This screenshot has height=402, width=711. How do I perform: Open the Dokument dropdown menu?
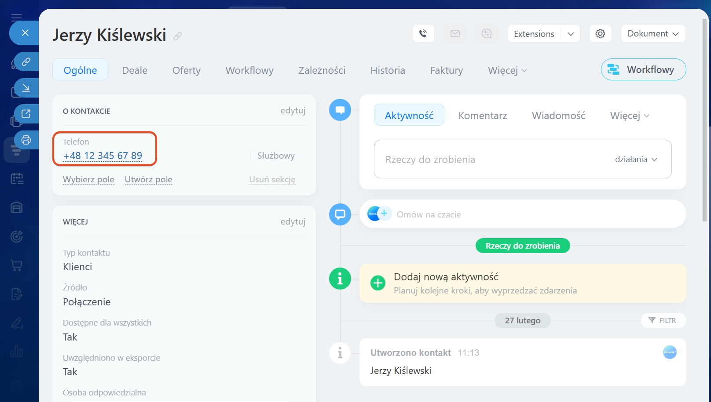(653, 33)
